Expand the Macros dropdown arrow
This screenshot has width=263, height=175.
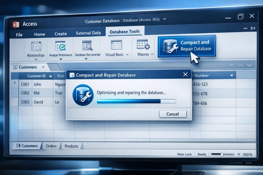[152, 54]
